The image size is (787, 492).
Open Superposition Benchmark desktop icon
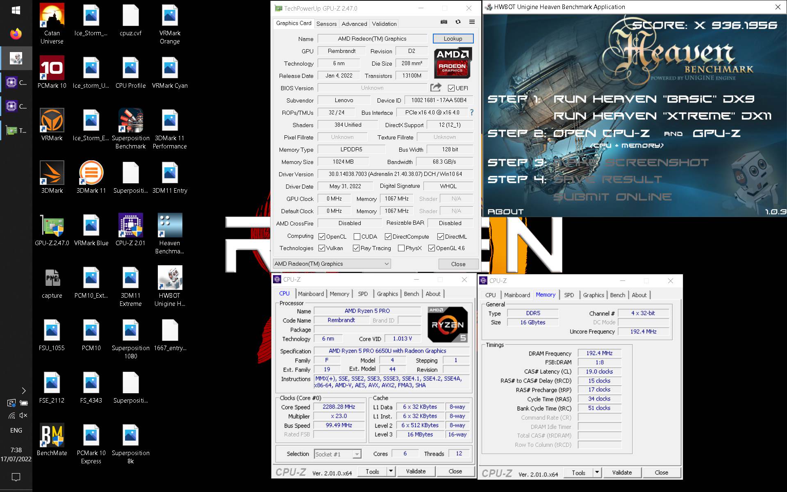130,129
